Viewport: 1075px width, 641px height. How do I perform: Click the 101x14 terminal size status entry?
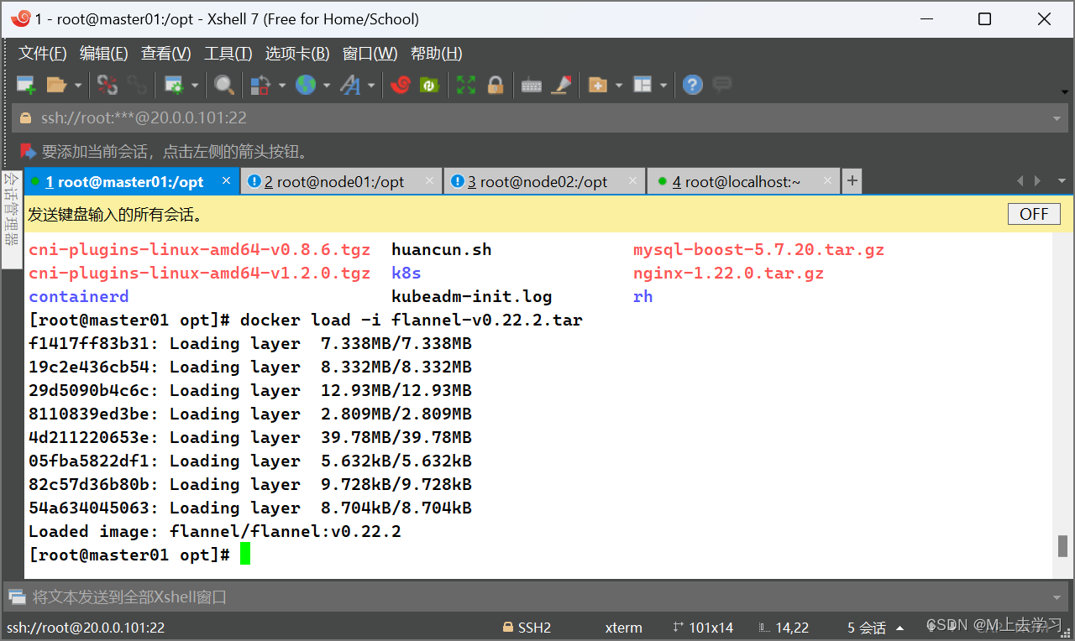[703, 628]
